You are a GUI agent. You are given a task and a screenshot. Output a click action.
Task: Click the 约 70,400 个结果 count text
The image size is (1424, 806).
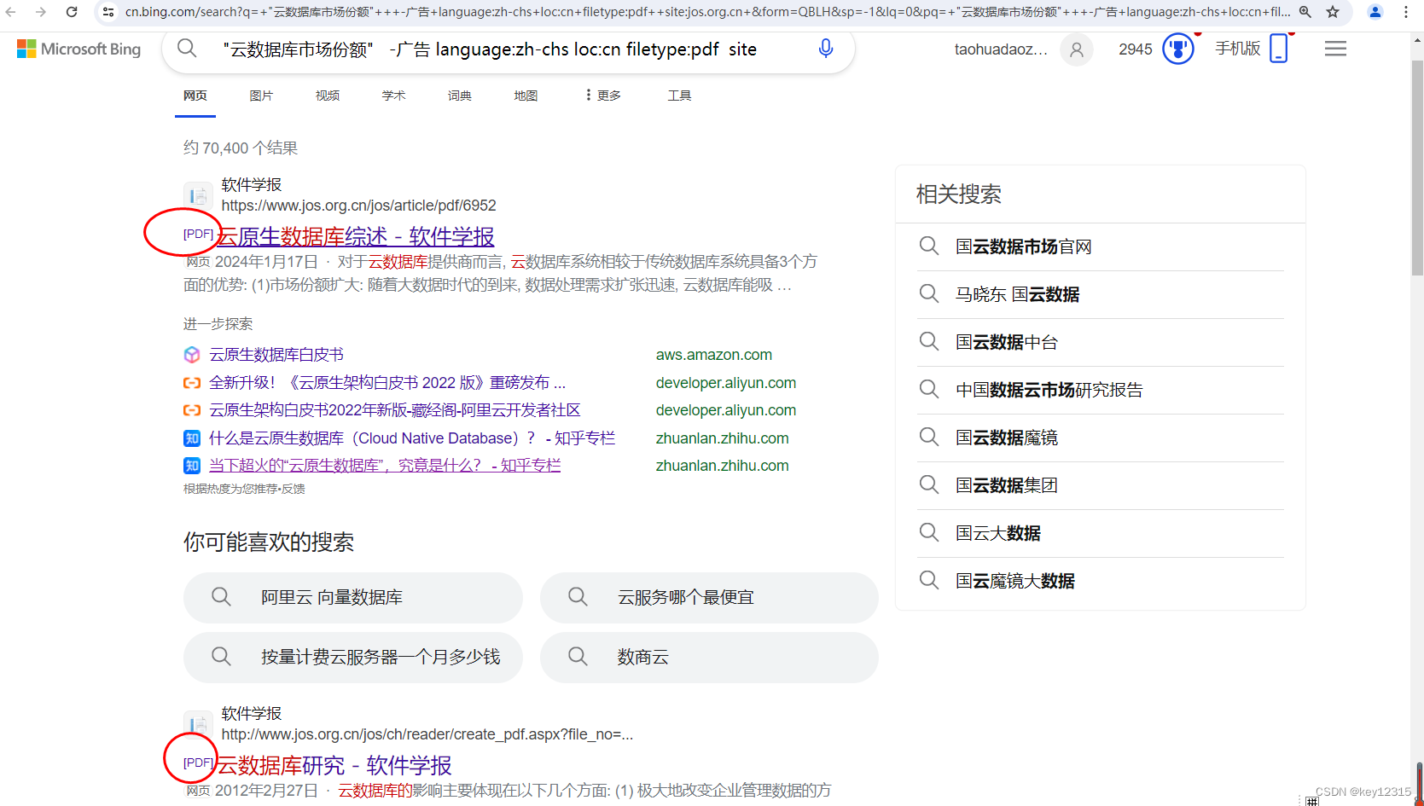241,148
